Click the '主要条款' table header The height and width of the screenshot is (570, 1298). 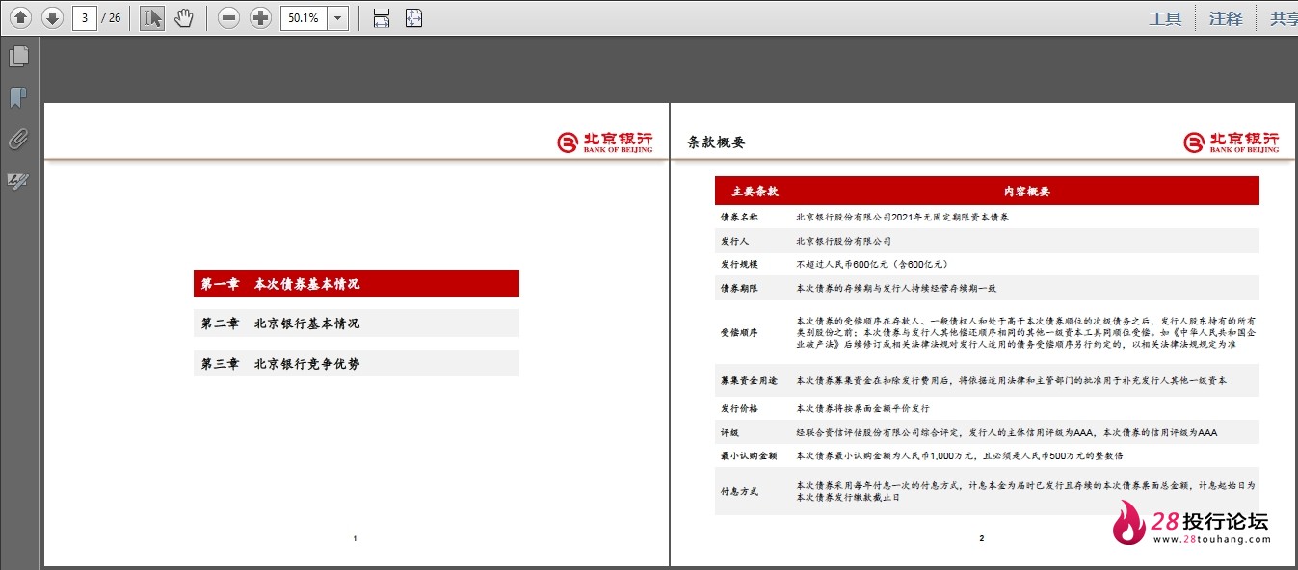click(x=755, y=192)
